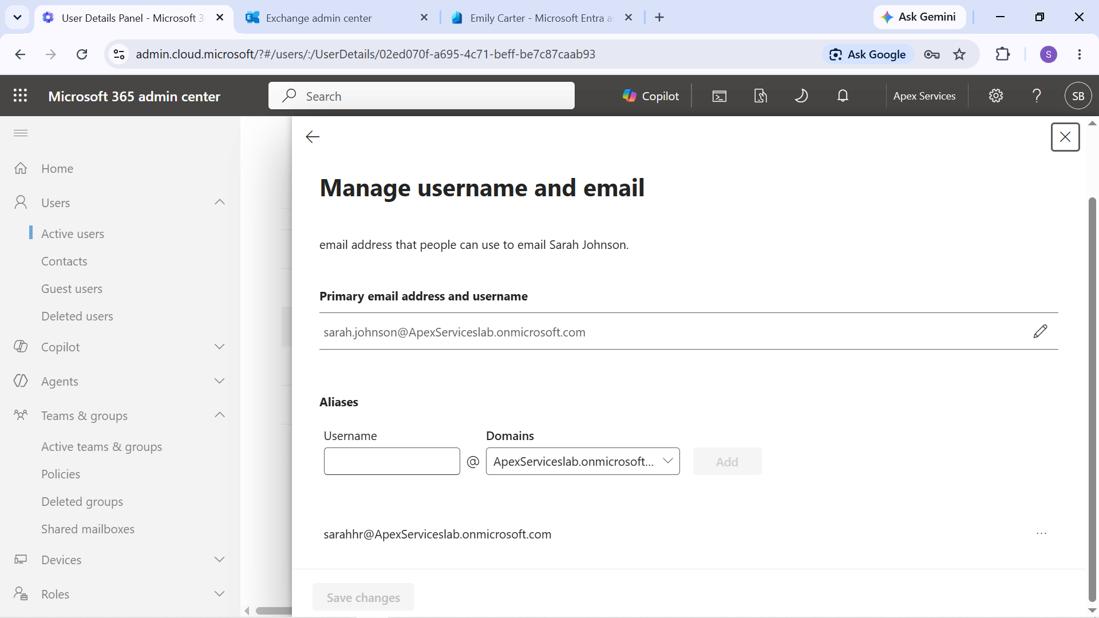The width and height of the screenshot is (1099, 618).
Task: Open Deleted groups
Action: click(x=82, y=502)
